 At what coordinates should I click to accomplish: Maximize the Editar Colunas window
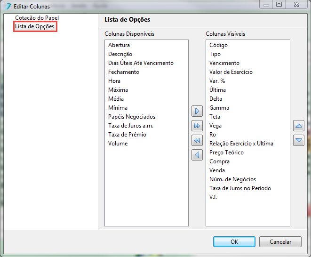click(279, 4)
